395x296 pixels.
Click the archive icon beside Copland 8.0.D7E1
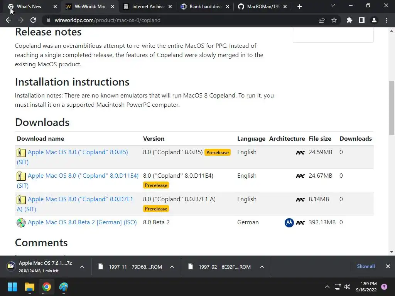click(x=21, y=199)
